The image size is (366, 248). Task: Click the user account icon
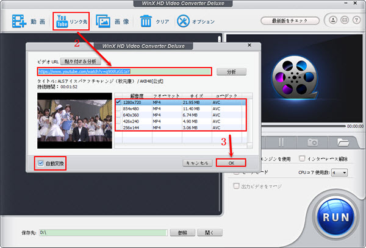point(333,20)
